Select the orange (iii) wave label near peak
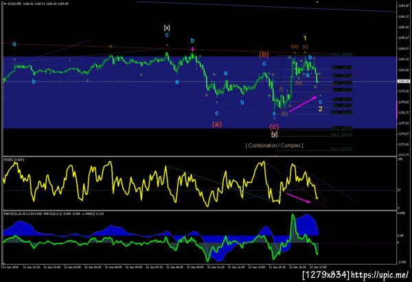 pyautogui.click(x=295, y=47)
